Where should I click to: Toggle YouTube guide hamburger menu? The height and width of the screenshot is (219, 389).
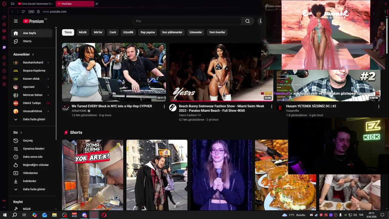(16, 21)
